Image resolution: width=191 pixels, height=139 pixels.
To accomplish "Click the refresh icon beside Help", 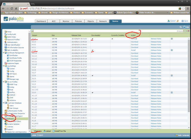I will [181, 27].
